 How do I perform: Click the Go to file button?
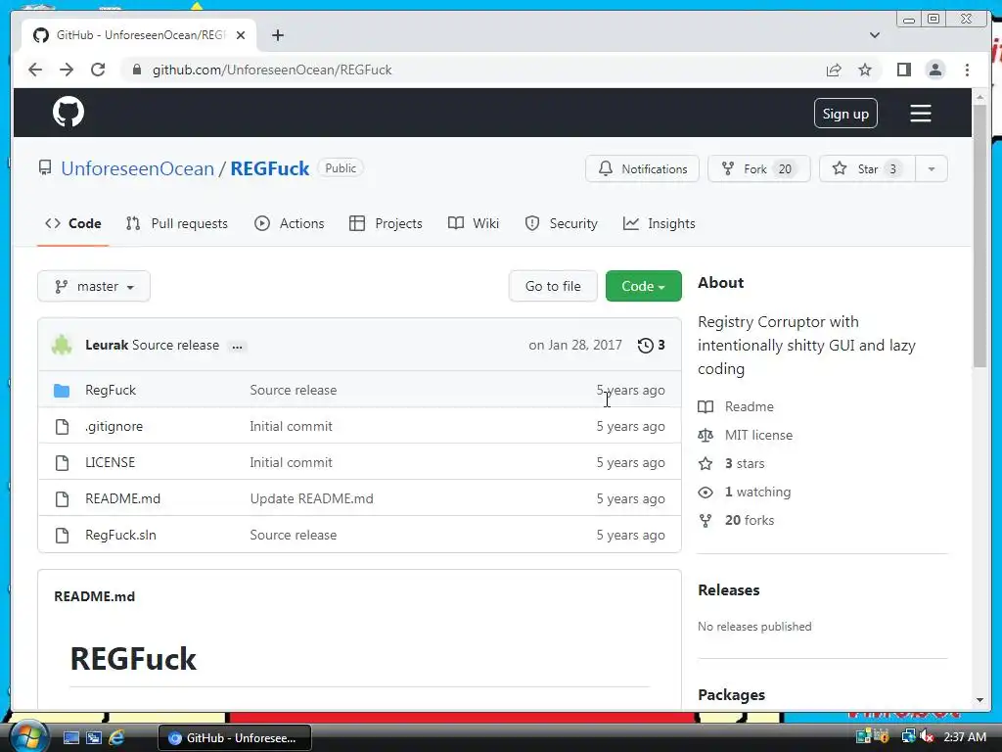coord(553,287)
